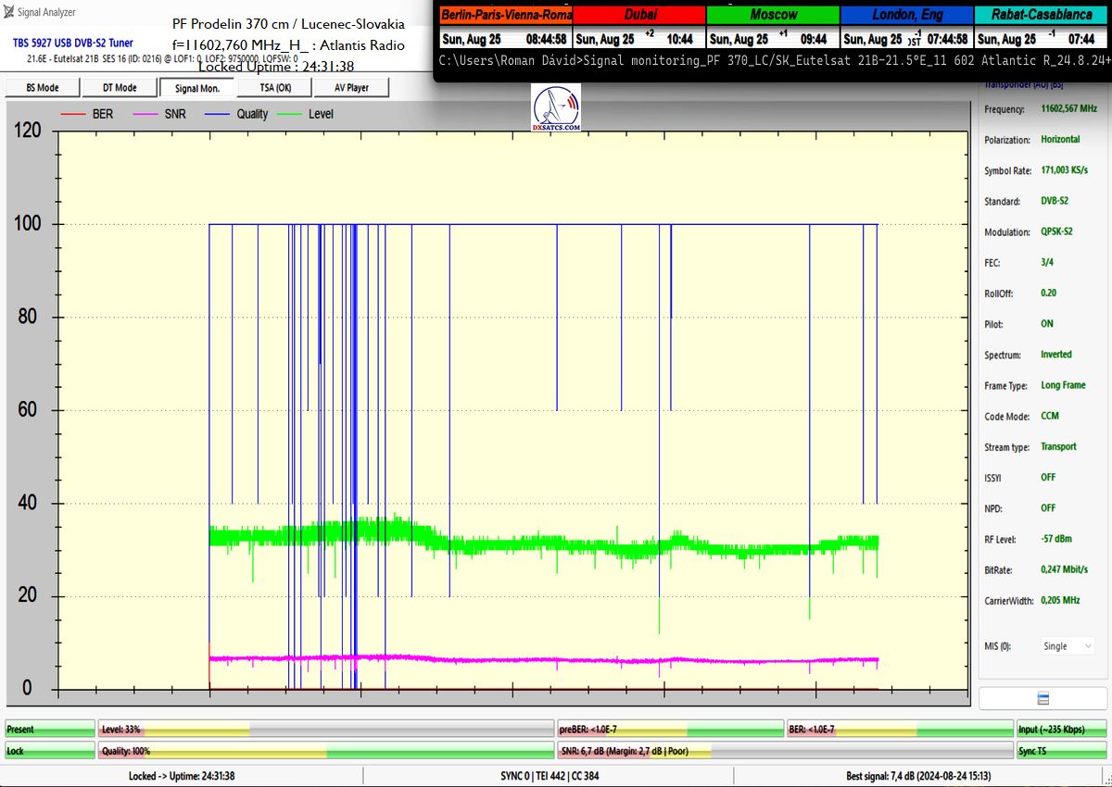The width and height of the screenshot is (1112, 787).
Task: Click the Level 33% meter bar
Action: (x=325, y=730)
